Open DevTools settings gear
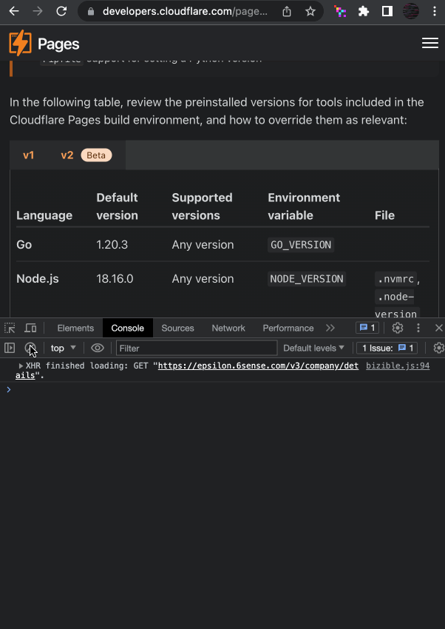This screenshot has width=445, height=629. tap(397, 328)
